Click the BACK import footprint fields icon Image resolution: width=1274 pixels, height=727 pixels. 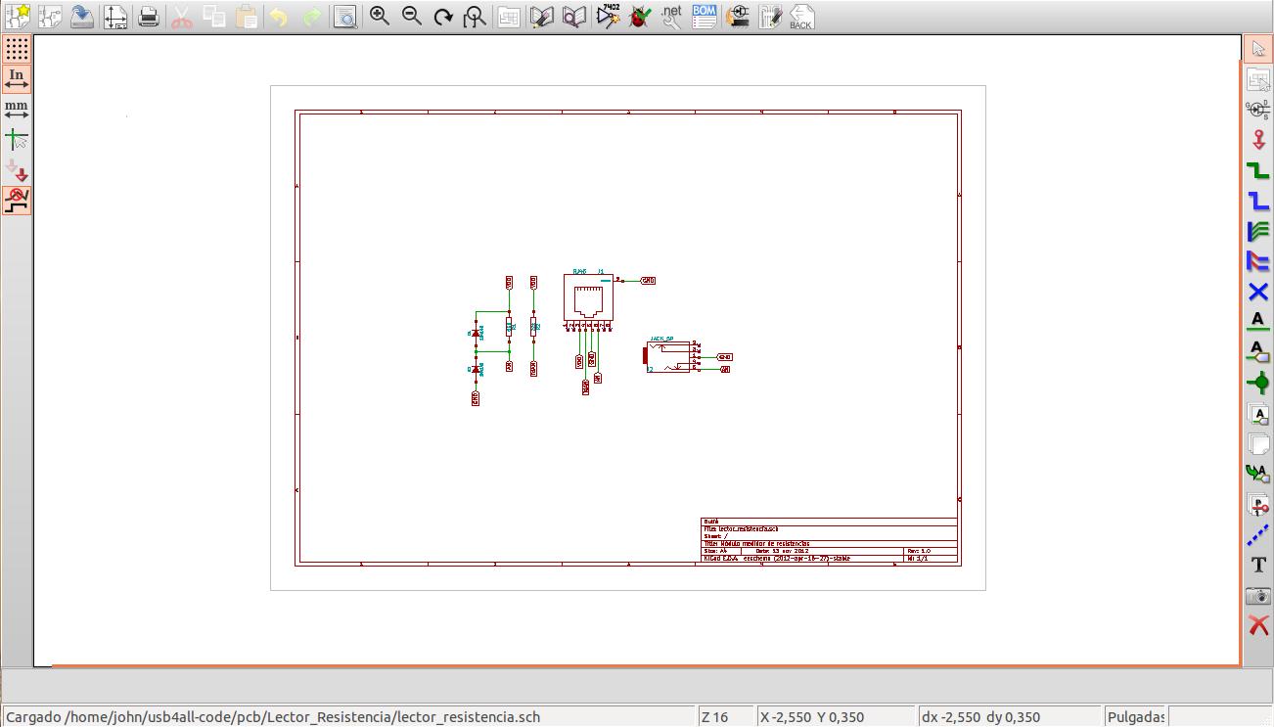click(801, 17)
